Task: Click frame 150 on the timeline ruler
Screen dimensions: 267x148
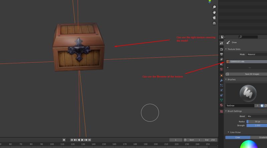Action: coord(104,144)
